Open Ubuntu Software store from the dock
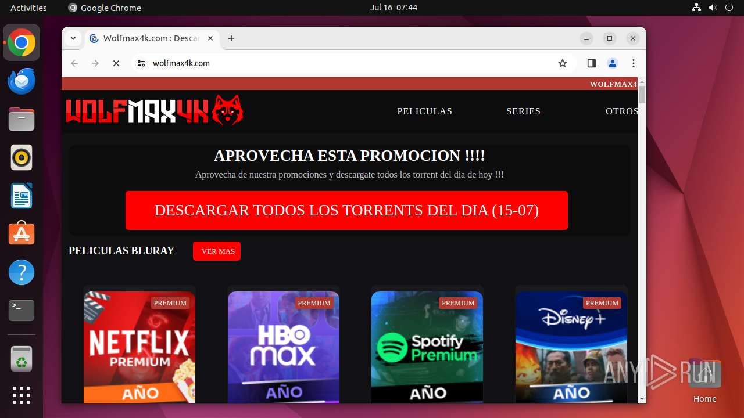Screen dimensions: 744x418 pos(22,234)
